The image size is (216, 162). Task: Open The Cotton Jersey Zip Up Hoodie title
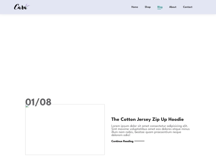coord(147,119)
